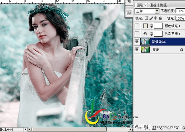
Task: Select the 背景 layer name
Action: click(155, 50)
